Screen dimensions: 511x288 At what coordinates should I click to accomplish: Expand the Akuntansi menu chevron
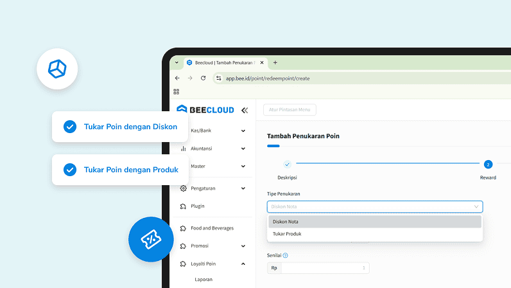point(243,148)
